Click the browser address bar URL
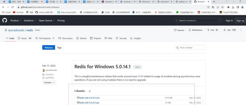Screen dimensions: 246x105 point(40,7)
